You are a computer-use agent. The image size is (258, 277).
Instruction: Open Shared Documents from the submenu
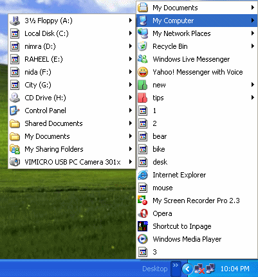71,123
